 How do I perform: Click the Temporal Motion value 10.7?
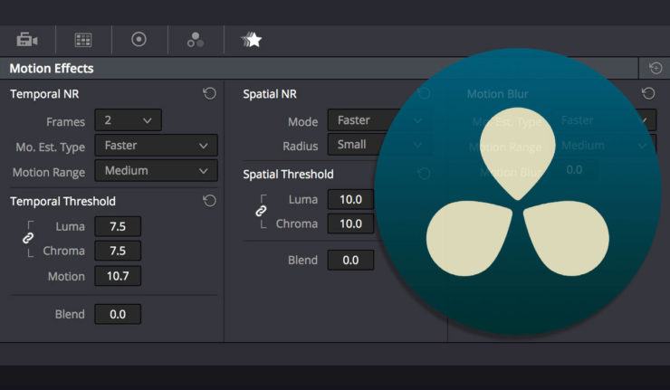118,276
